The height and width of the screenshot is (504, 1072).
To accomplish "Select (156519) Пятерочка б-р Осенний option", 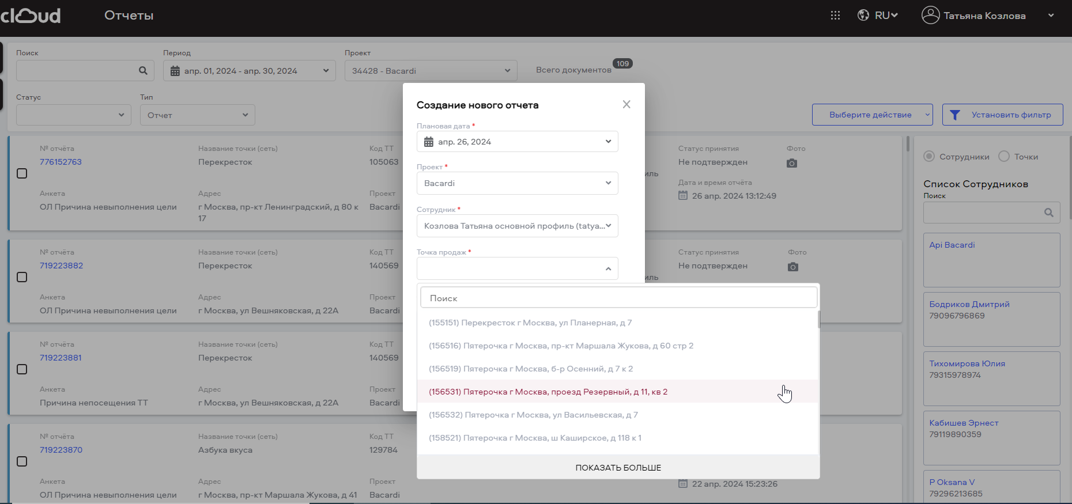I will coord(617,369).
